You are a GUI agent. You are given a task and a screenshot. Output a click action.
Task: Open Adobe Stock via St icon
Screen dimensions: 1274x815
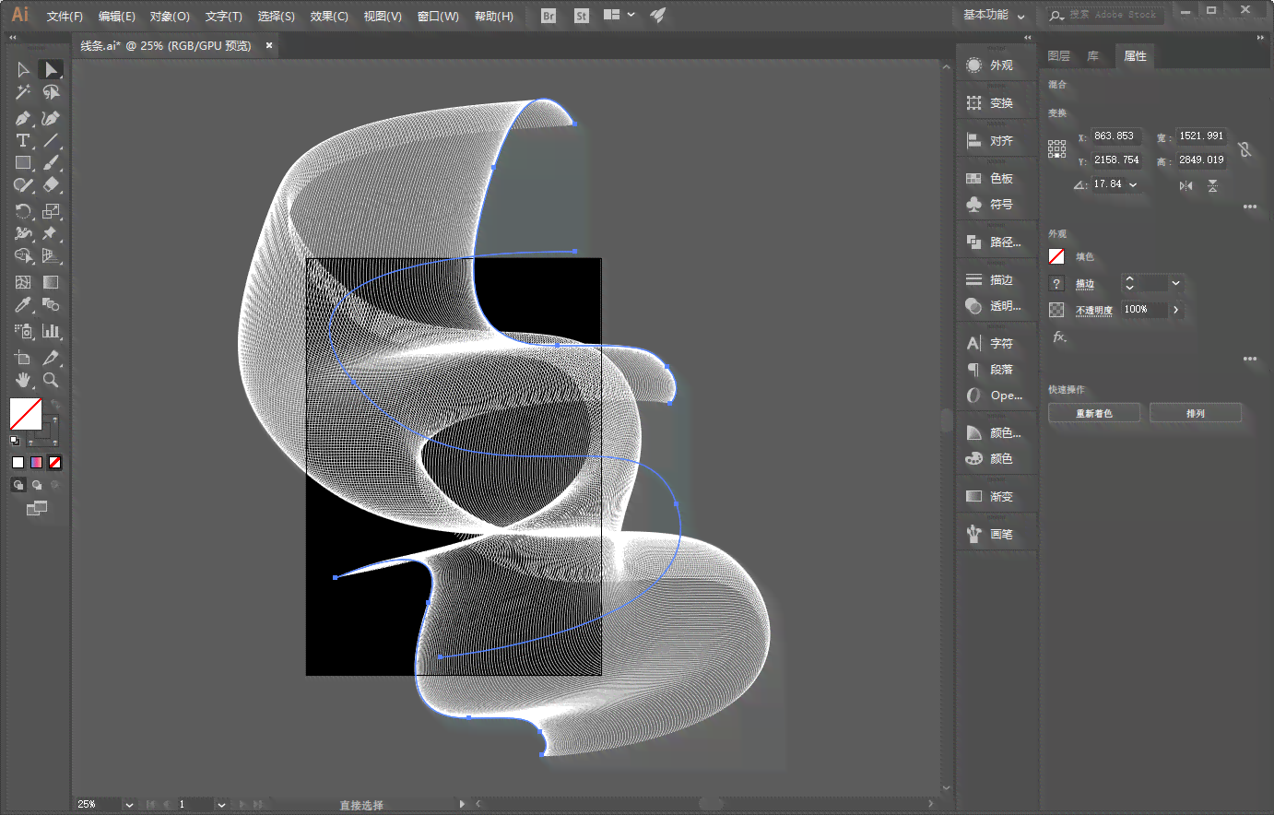click(581, 16)
